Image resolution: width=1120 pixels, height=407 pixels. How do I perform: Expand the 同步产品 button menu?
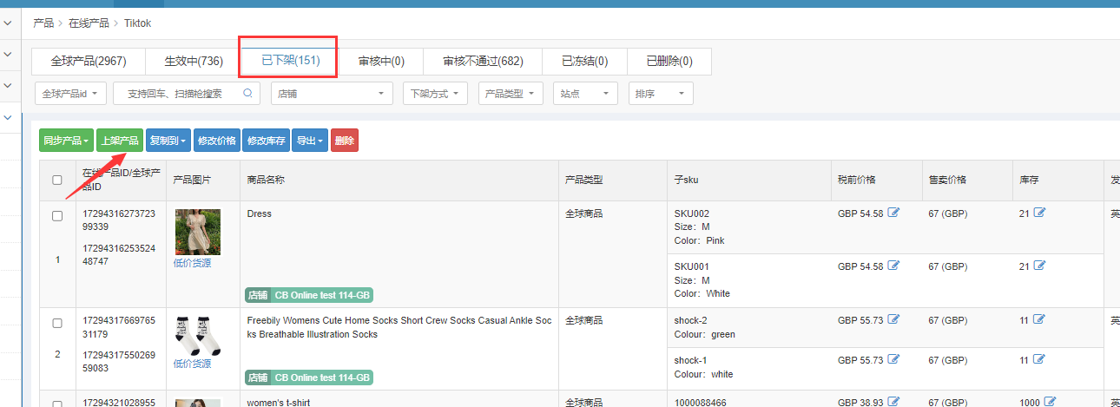[x=66, y=141]
